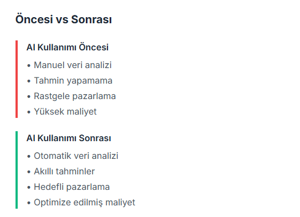The image size is (300, 217).
Task: Click the bullet before 'Akıllı tahminler'
Action: coord(29,172)
